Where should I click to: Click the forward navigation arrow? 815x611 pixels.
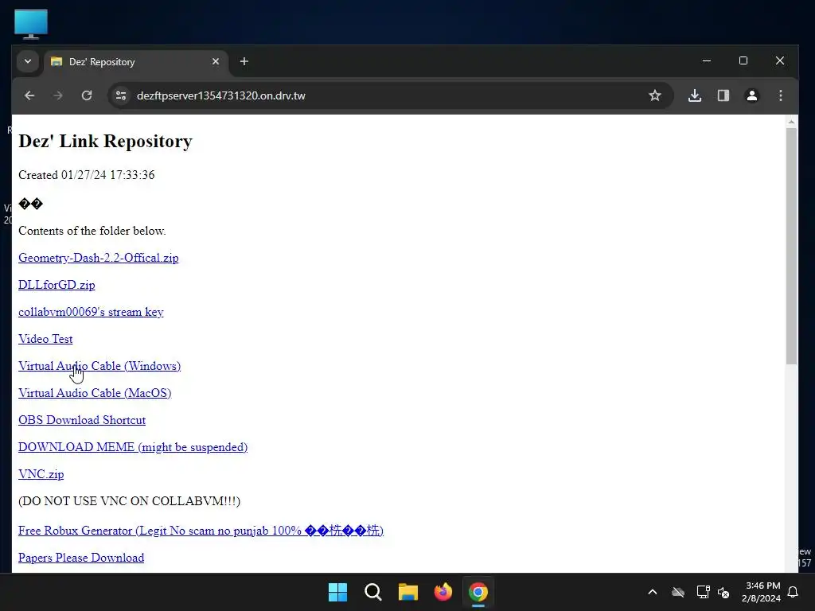point(57,95)
